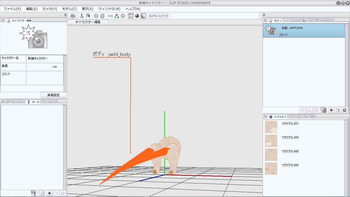Toggle the light gray sphere display mode
350x197 pixels.
143,16
